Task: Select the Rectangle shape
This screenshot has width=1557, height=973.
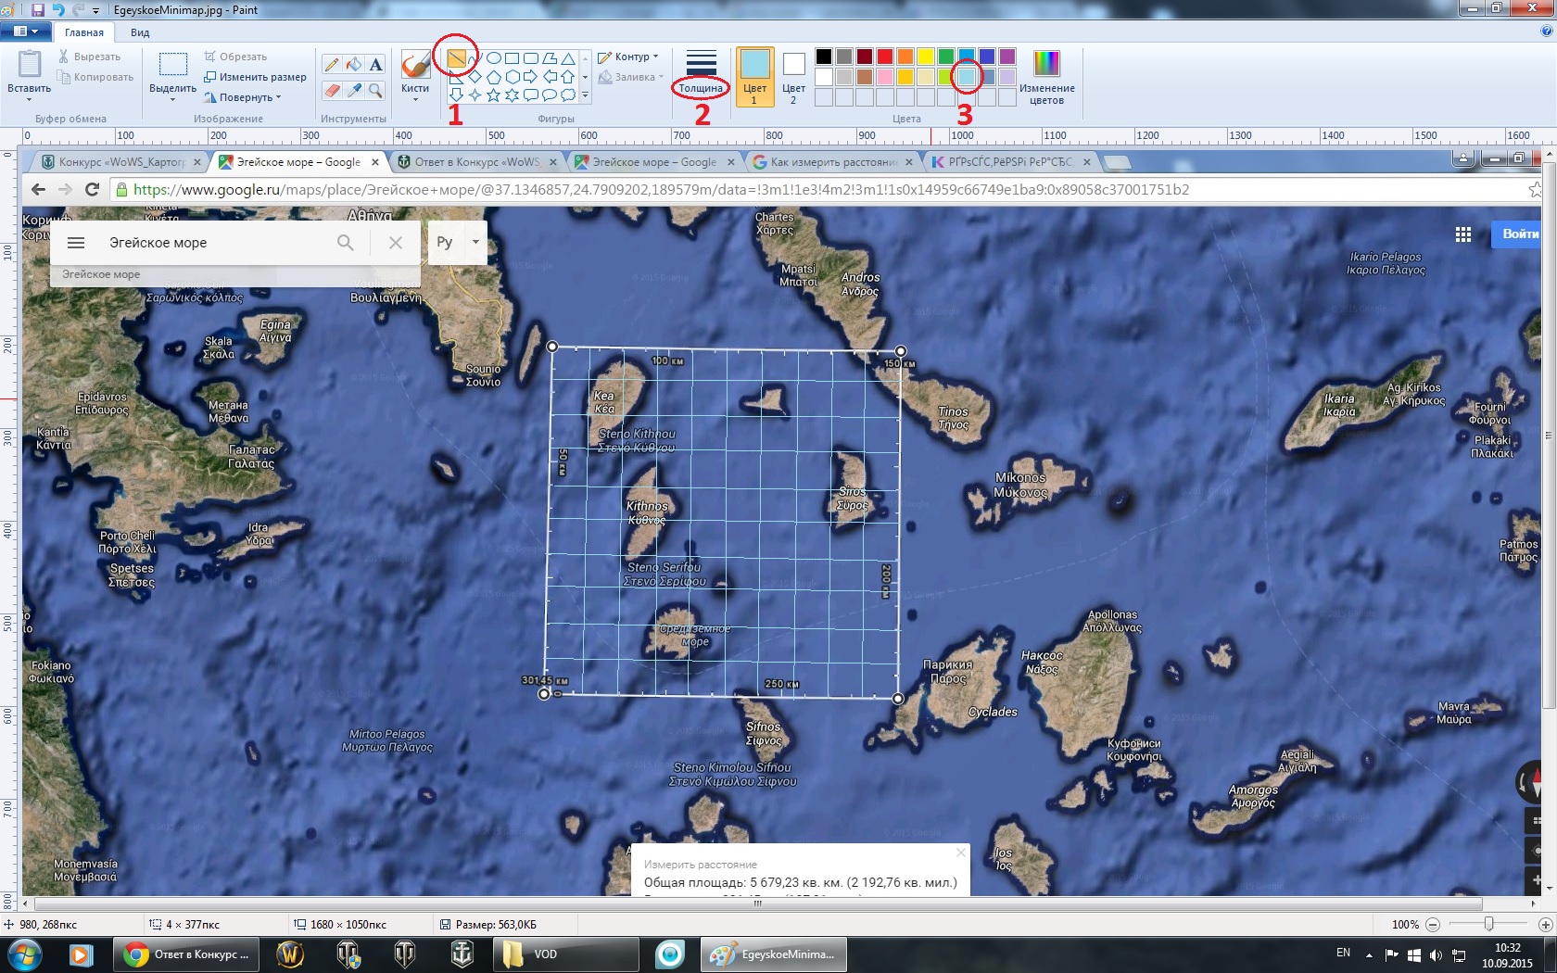Action: (512, 58)
